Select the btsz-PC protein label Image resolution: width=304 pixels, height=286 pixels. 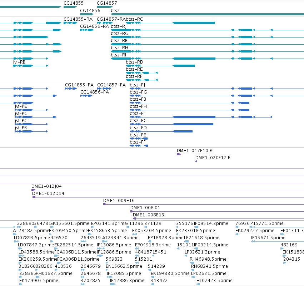click(x=138, y=121)
